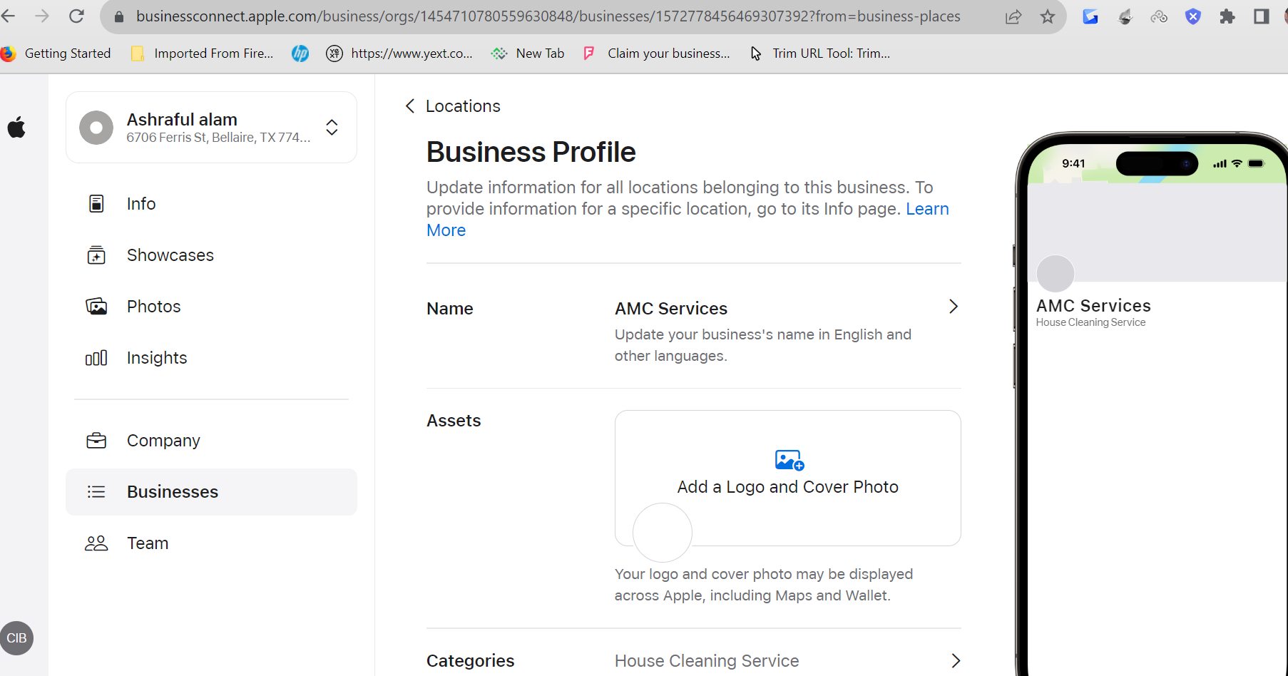Go back using the Locations chevron

click(x=410, y=106)
